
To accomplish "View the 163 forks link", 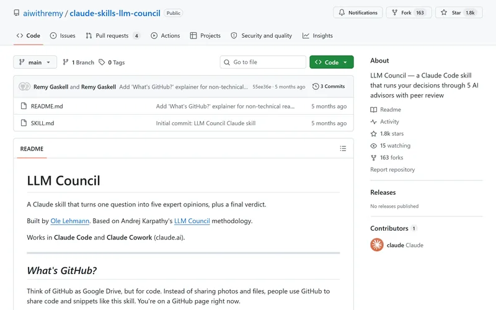I will coord(386,157).
